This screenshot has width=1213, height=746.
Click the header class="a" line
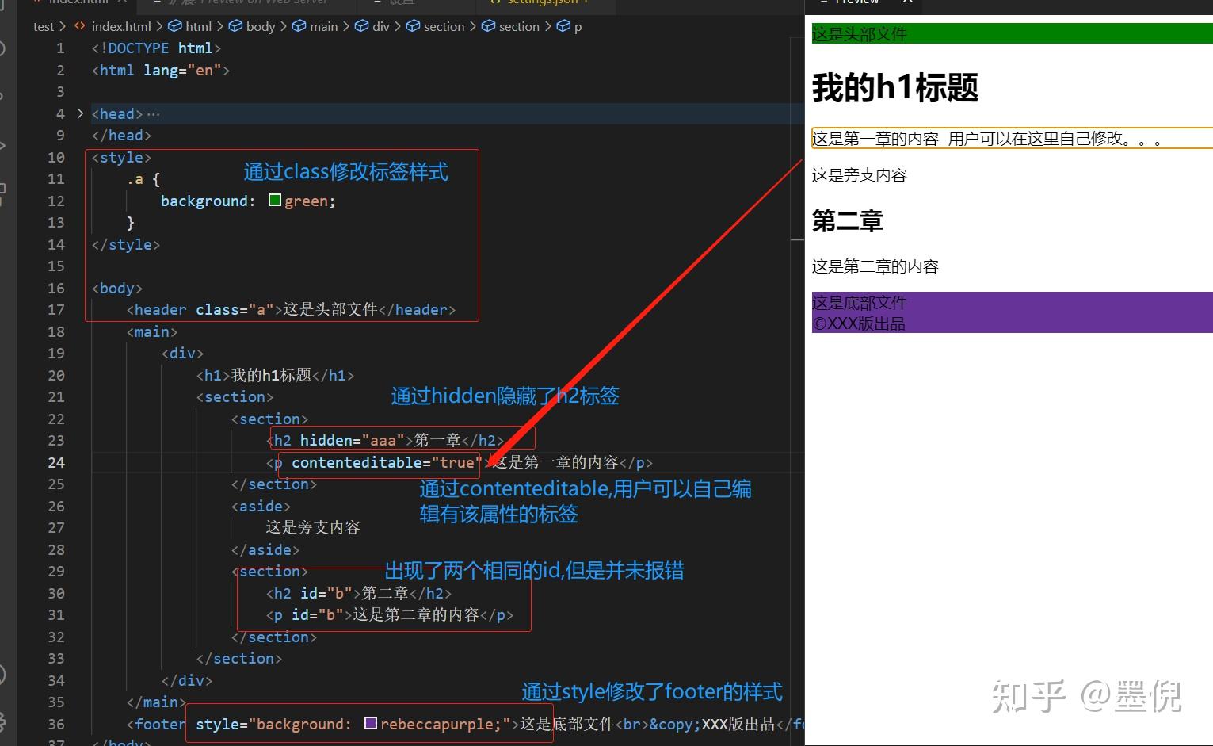click(x=291, y=310)
